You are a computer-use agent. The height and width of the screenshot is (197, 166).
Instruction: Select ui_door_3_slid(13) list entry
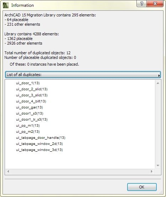coord(32,95)
